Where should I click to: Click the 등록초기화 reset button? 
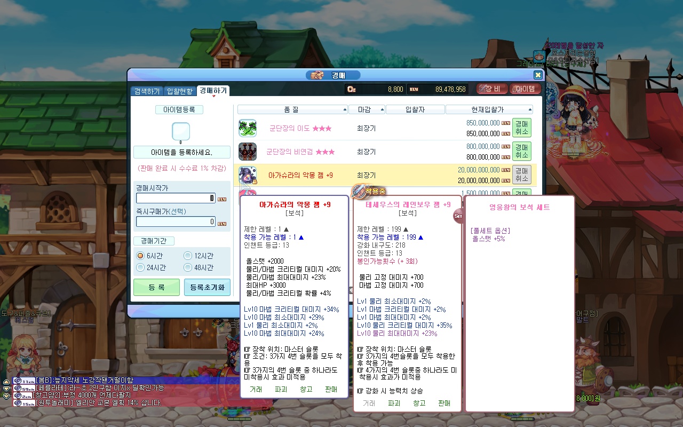[207, 287]
